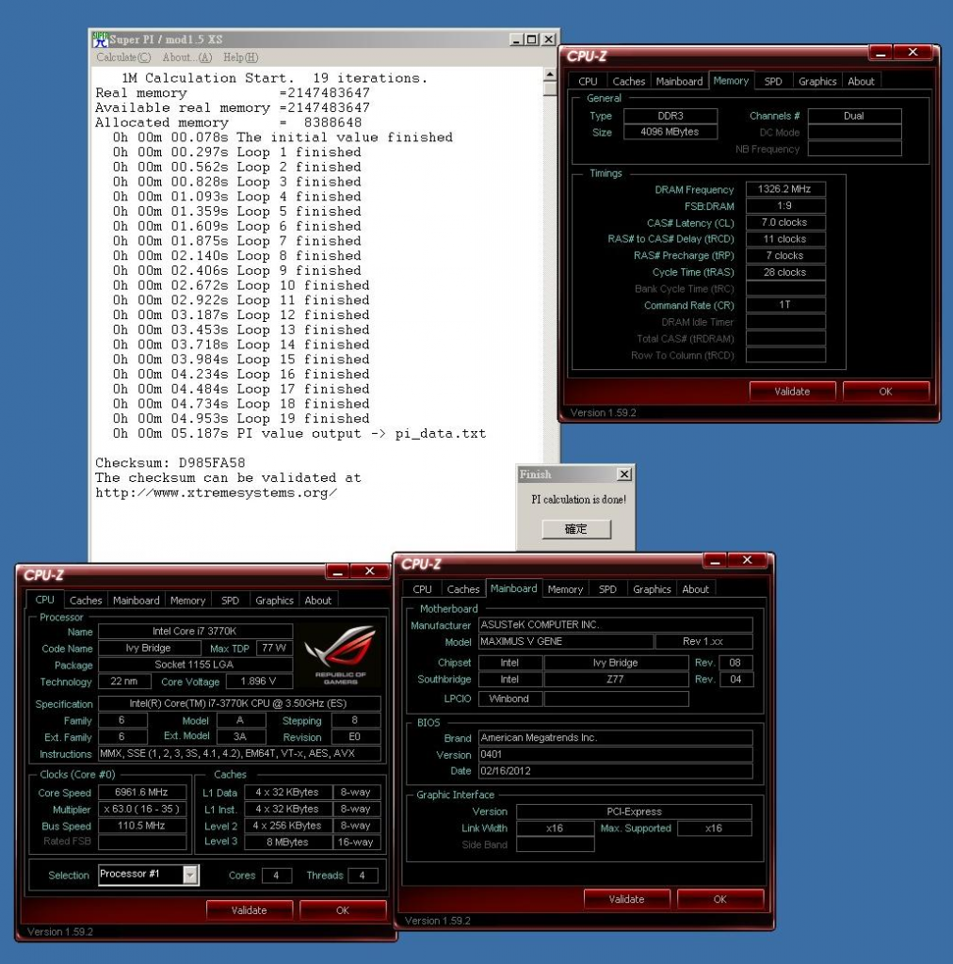Click scroll up arrow in Super PI
Viewport: 953px width, 964px height.
[550, 74]
